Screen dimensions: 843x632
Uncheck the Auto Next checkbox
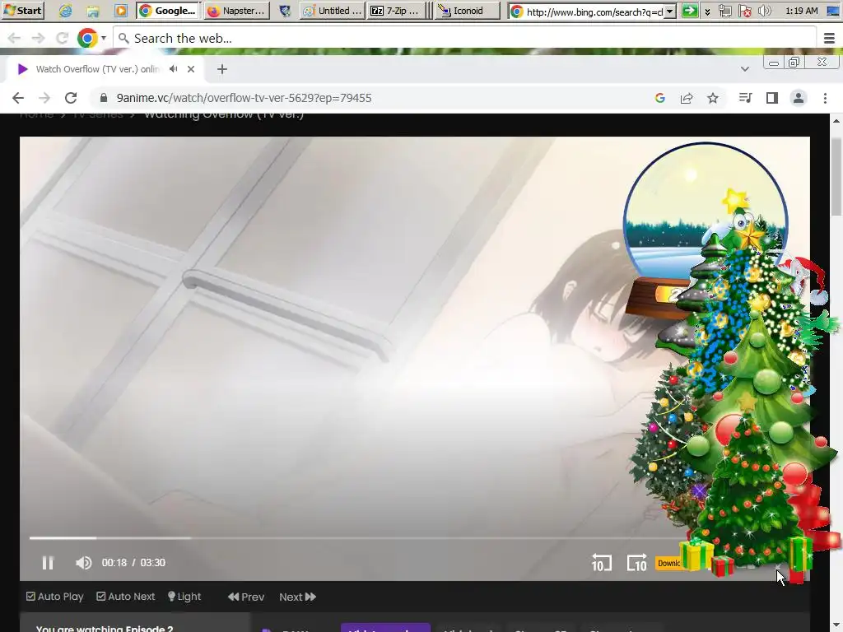[x=101, y=597]
